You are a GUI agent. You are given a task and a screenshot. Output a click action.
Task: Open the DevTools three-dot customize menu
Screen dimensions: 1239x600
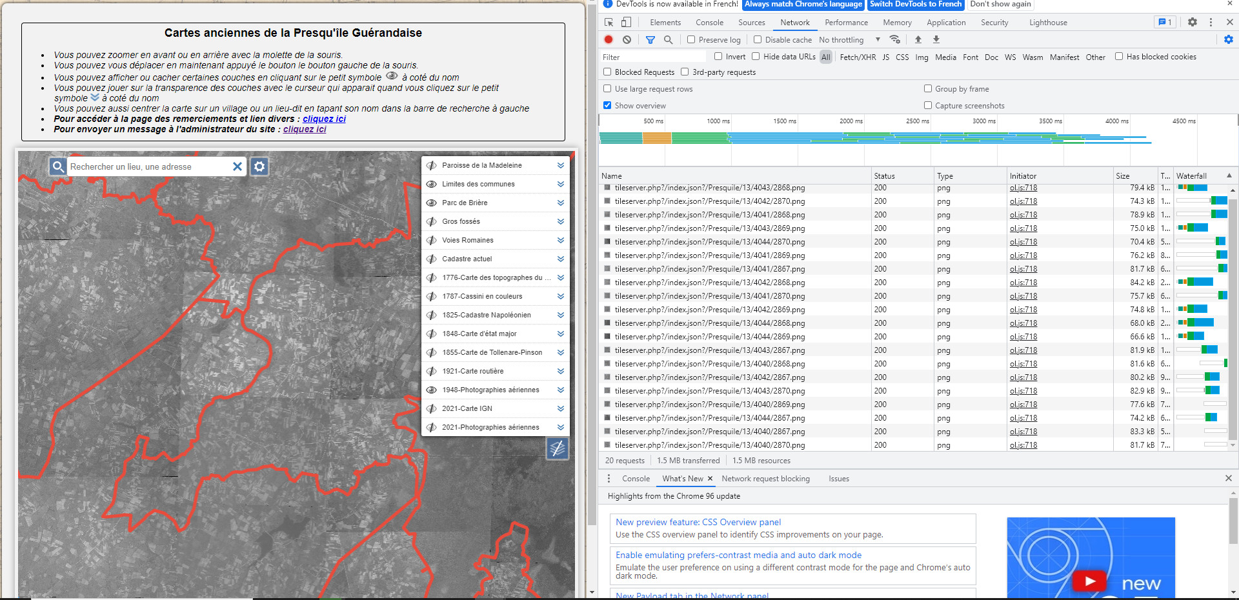(1211, 22)
